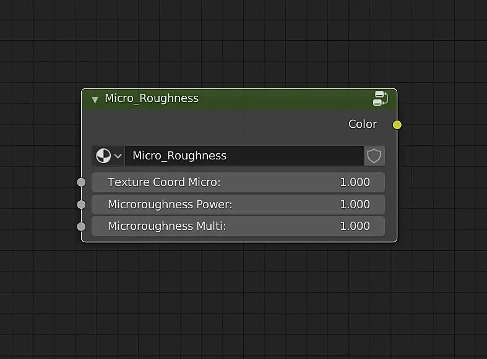Click the Microroughness Power label
Screen dimensions: 487x359
(x=170, y=205)
